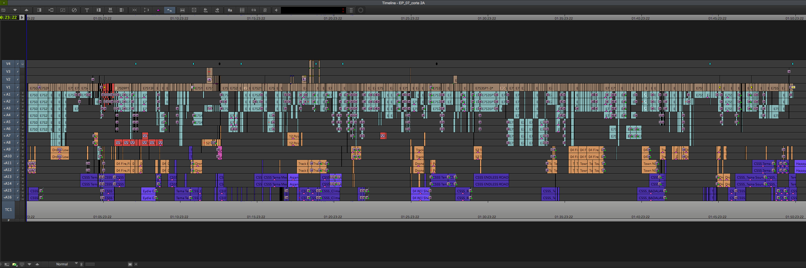Click the timeline zoom slider in bottom bar
The width and height of the screenshot is (806, 268).
pyautogui.click(x=90, y=264)
